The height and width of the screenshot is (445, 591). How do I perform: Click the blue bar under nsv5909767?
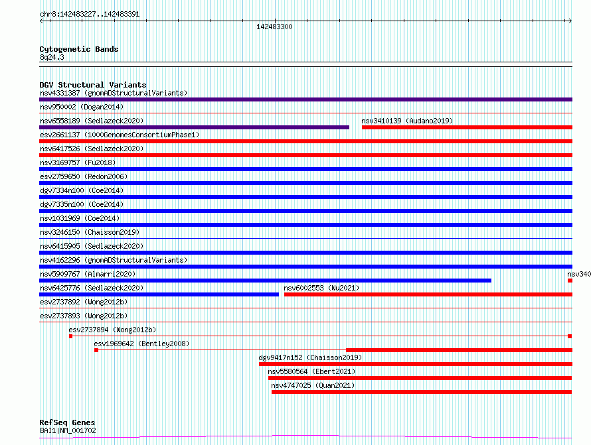tap(266, 281)
